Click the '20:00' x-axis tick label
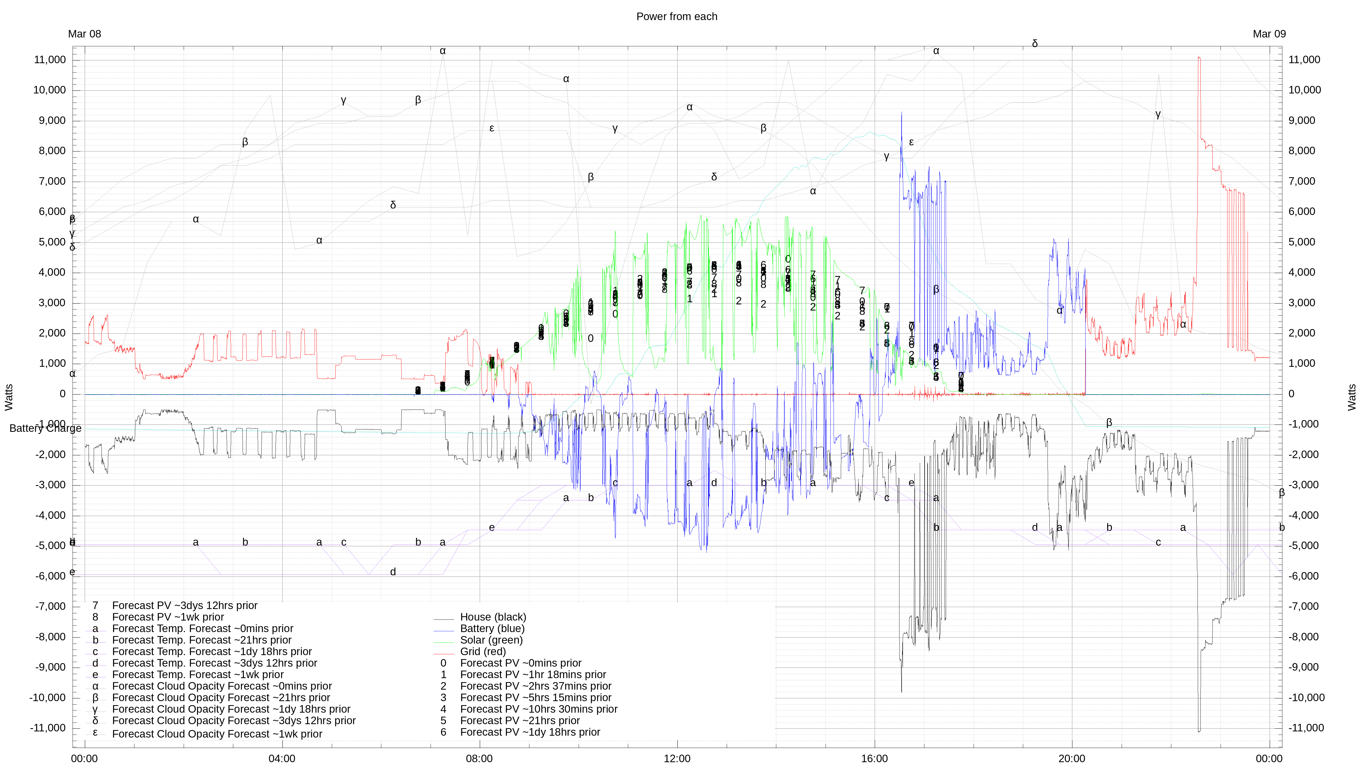Viewport: 1371px width, 771px height. (x=1072, y=759)
